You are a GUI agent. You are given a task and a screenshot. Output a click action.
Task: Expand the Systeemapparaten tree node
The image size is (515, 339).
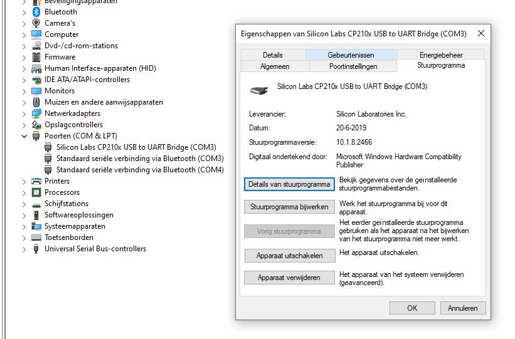(24, 226)
